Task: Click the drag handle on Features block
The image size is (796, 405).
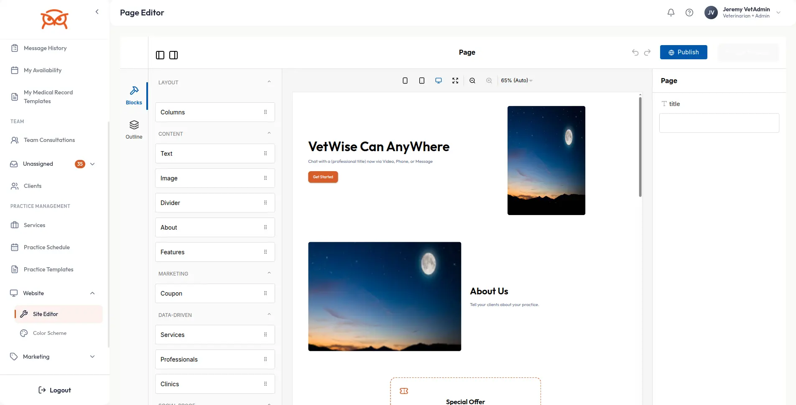Action: (x=265, y=252)
